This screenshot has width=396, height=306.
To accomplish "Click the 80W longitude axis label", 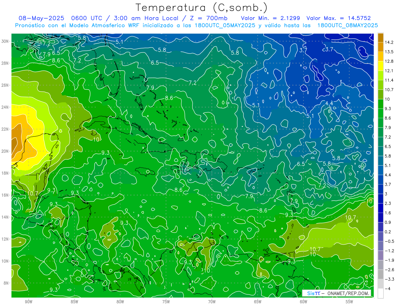I will pyautogui.click(x=120, y=302).
